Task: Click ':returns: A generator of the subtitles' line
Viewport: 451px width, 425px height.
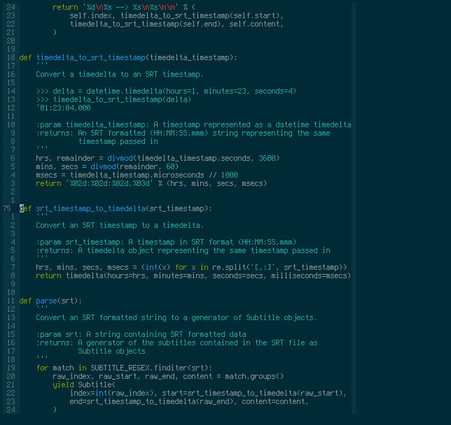Action: (176, 343)
